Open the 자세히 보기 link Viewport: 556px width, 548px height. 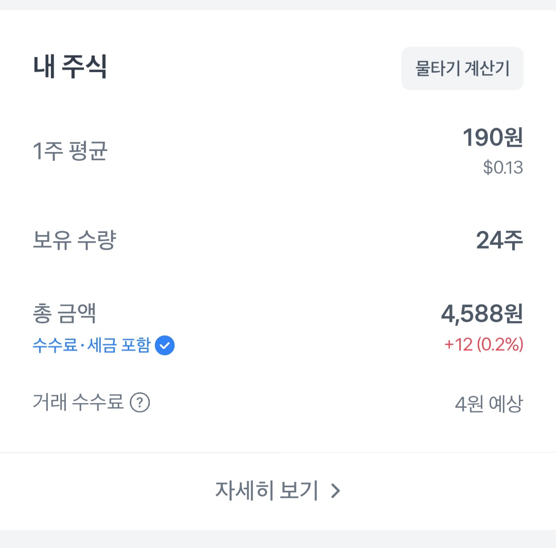click(277, 491)
